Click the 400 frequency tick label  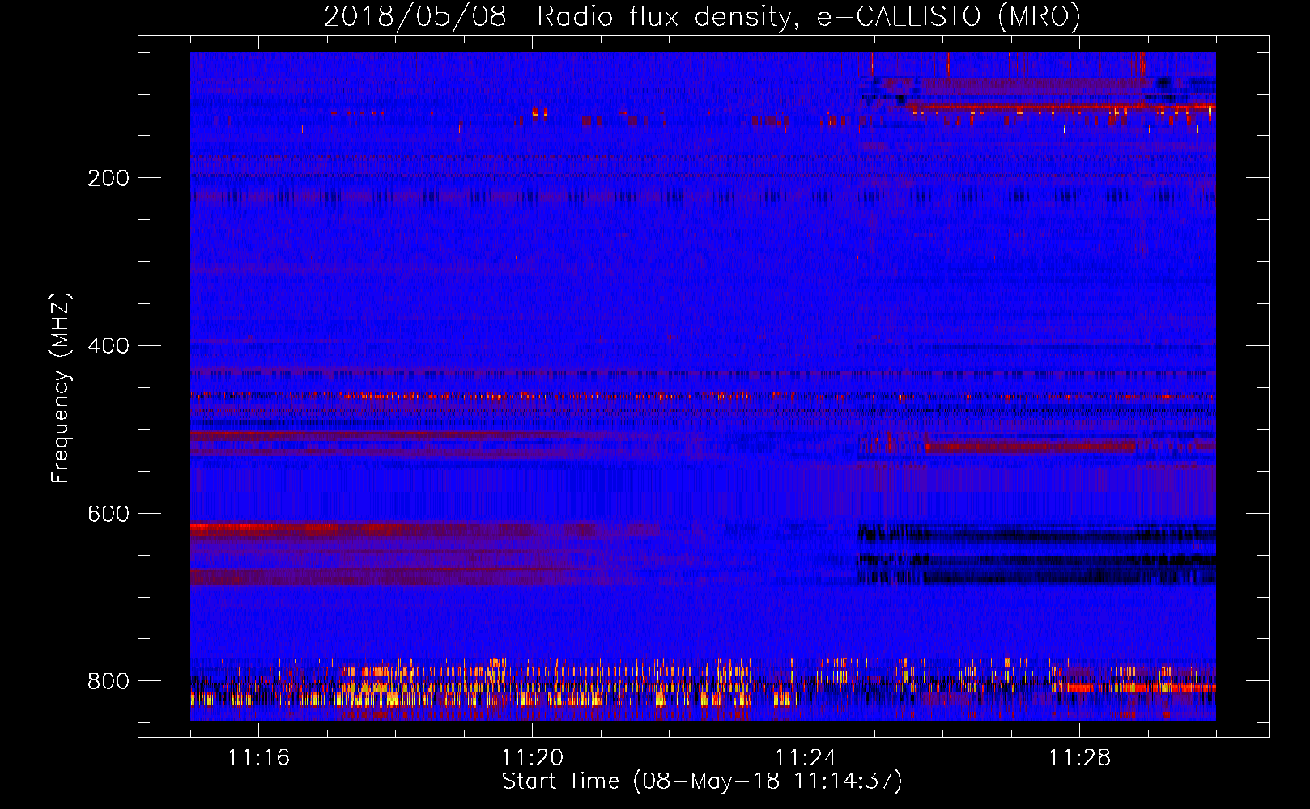pyautogui.click(x=108, y=346)
